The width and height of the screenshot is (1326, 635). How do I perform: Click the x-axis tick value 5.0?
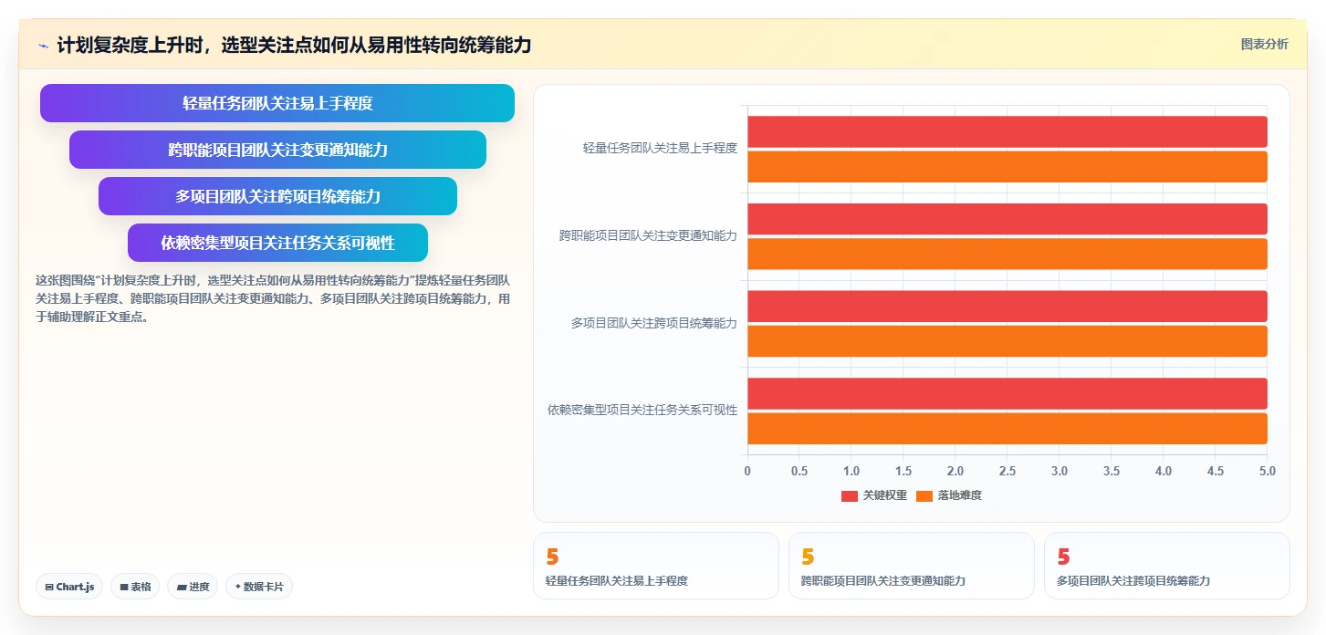tap(1267, 472)
